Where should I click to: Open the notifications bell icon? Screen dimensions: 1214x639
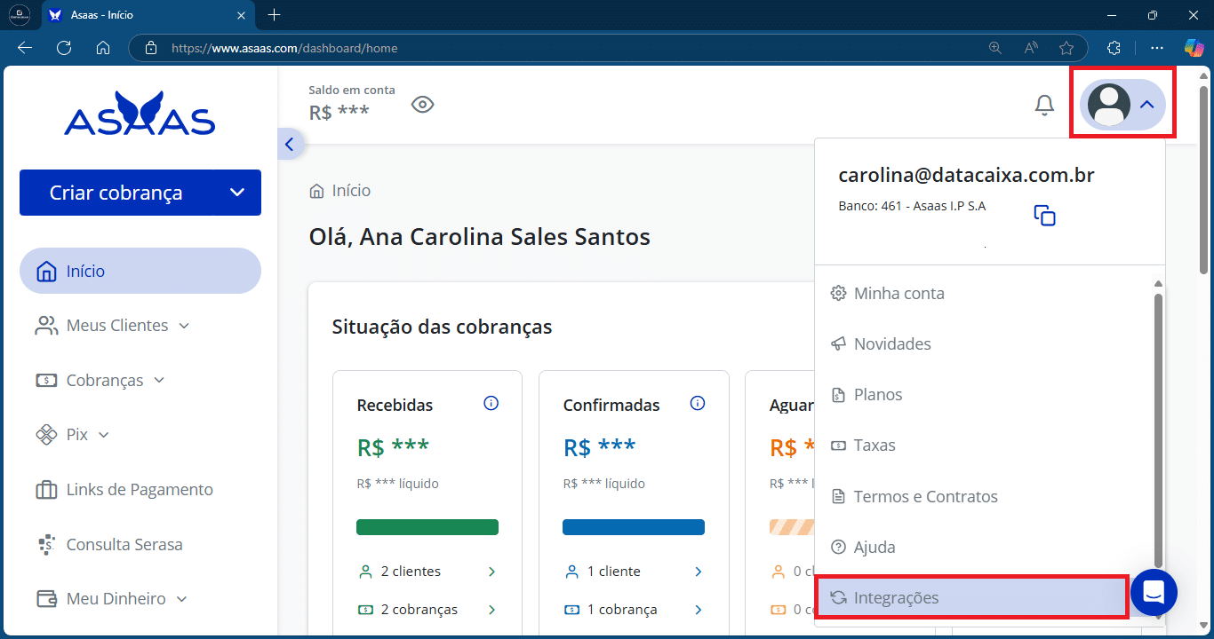pyautogui.click(x=1044, y=104)
